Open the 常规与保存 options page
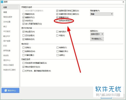 coord(8,17)
